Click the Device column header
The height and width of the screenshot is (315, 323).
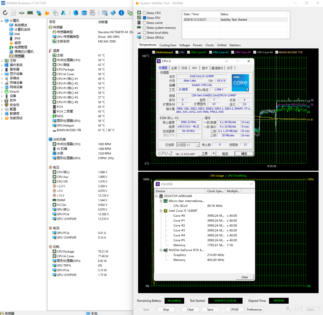coord(180,191)
